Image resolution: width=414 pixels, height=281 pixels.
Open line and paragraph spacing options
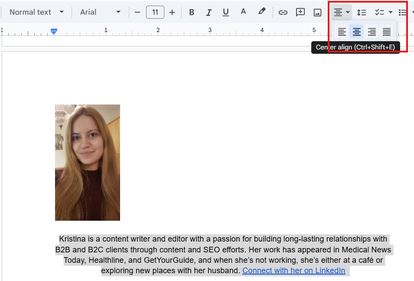pos(362,12)
